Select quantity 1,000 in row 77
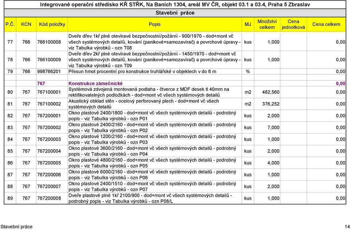Screen dimensions: 350x230 (x=273, y=42)
